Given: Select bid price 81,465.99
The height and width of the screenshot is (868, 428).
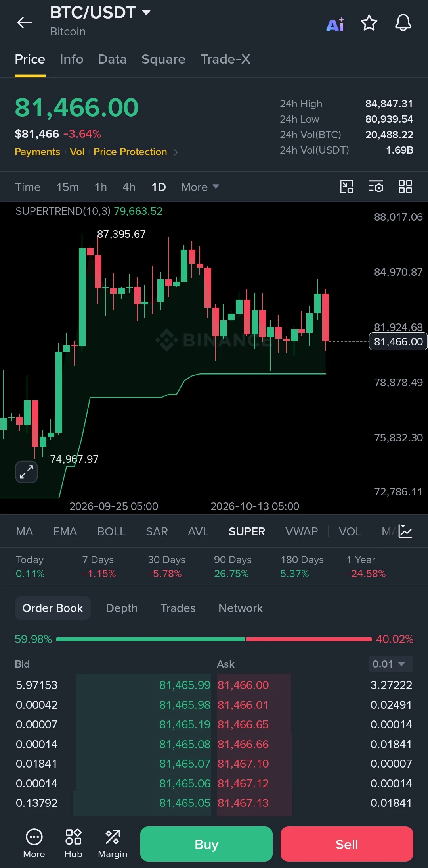Looking at the screenshot, I should 185,685.
